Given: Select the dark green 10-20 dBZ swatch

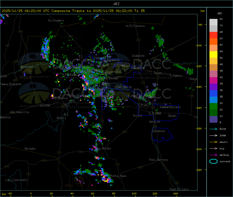Looking at the screenshot, I should 213,113.
